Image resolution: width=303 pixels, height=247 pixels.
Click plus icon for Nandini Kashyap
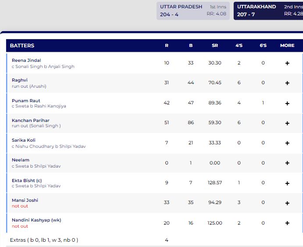point(287,223)
